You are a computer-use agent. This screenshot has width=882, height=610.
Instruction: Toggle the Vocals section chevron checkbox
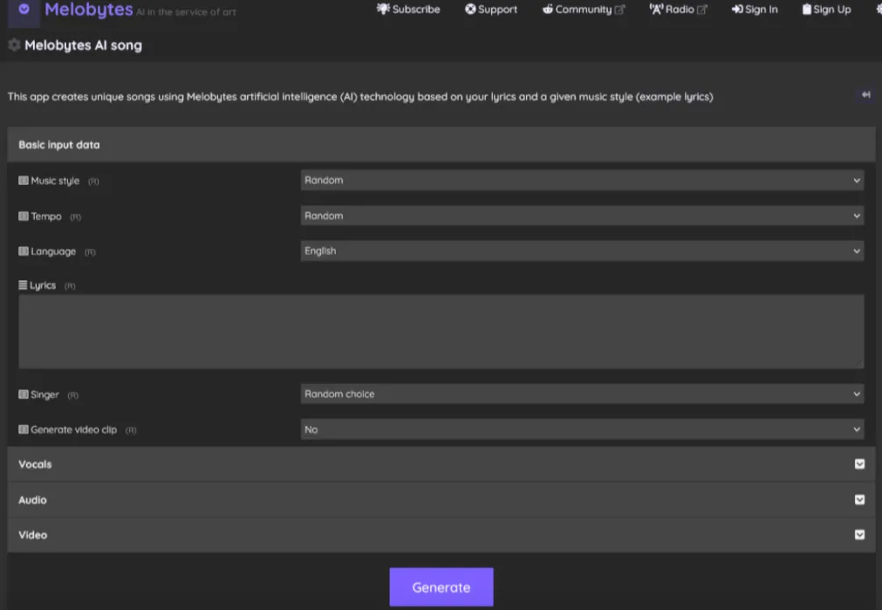[859, 463]
